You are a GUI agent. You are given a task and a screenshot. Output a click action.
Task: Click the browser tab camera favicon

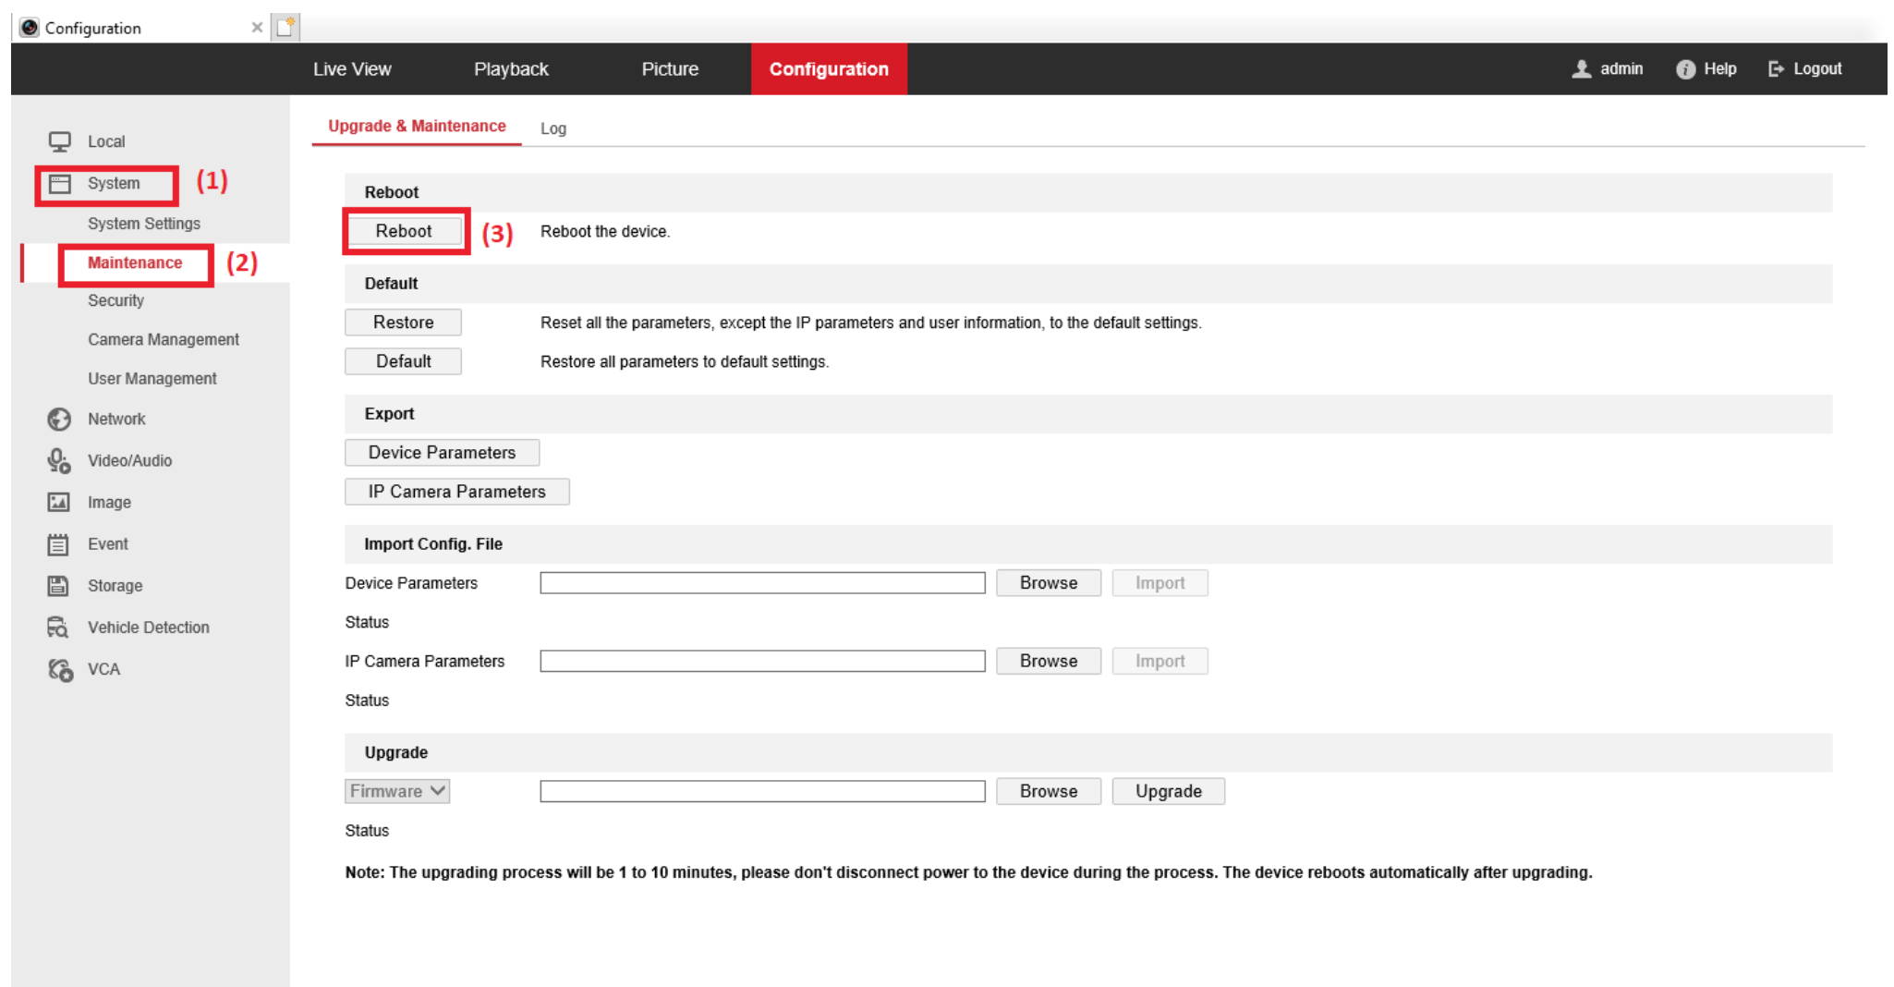tap(30, 28)
